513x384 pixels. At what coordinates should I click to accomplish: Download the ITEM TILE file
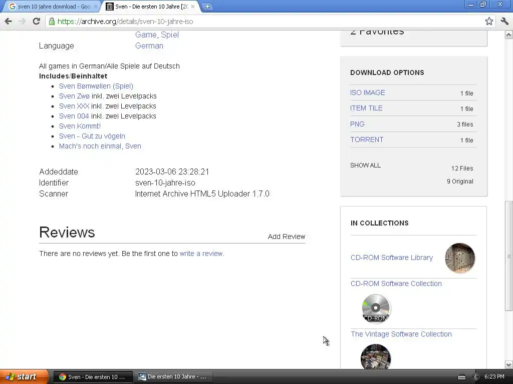(x=366, y=108)
